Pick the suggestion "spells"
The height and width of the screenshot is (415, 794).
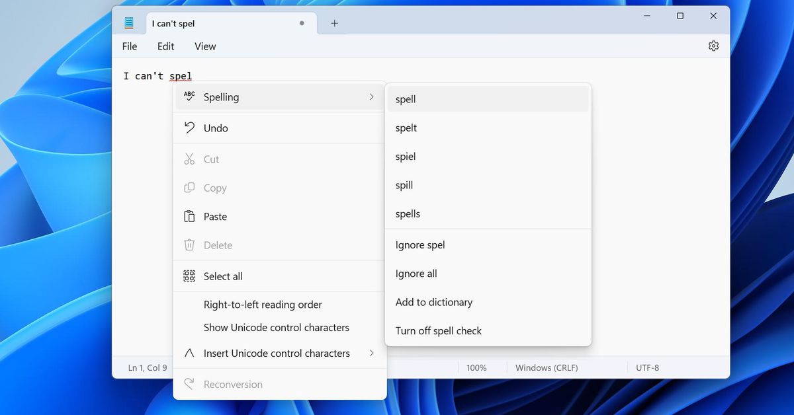pos(488,214)
